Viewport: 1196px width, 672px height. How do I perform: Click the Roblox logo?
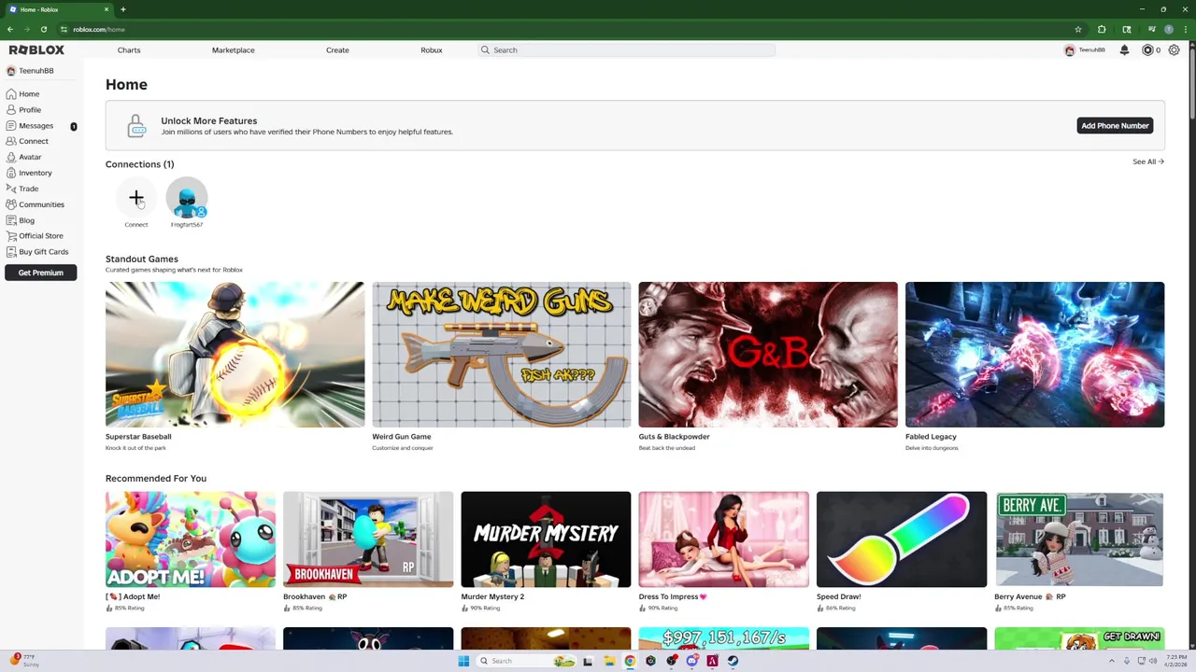(36, 50)
